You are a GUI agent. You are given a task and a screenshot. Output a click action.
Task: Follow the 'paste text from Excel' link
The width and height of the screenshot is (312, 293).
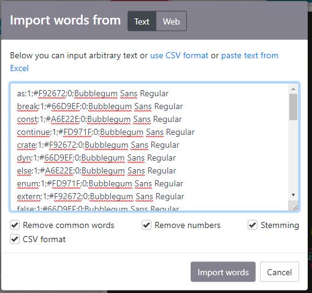pyautogui.click(x=249, y=55)
